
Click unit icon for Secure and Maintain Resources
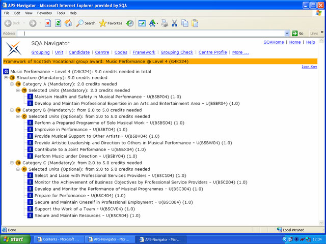[x=30, y=216]
